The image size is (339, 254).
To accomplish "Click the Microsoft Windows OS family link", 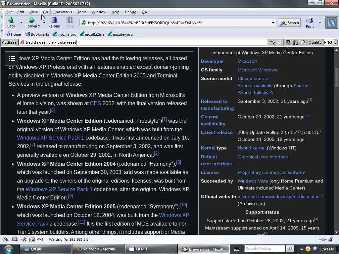I will point(257,70).
